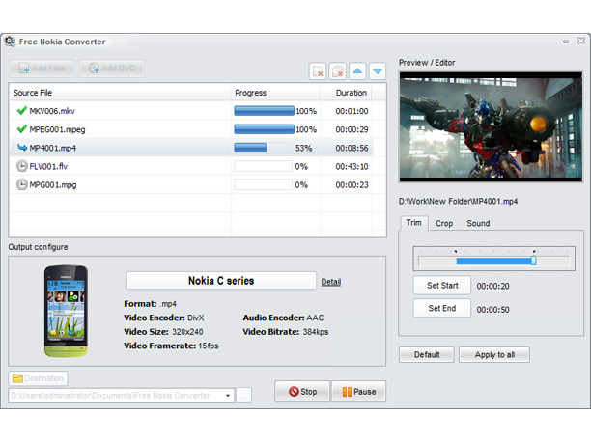The height and width of the screenshot is (443, 591).
Task: Move selected file down with arrow icon
Action: tap(378, 70)
